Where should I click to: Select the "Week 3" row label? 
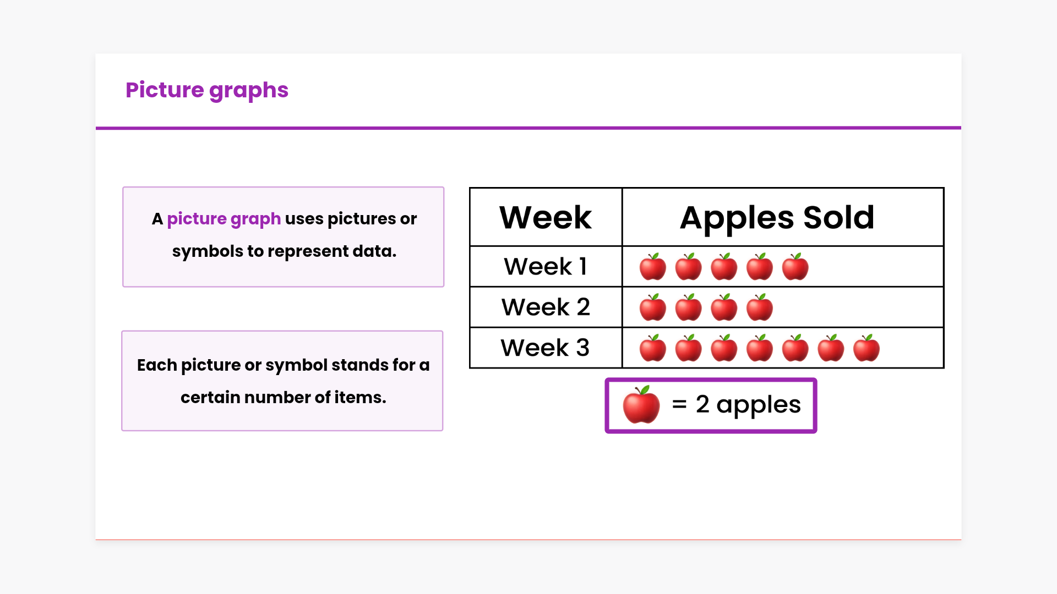(546, 348)
